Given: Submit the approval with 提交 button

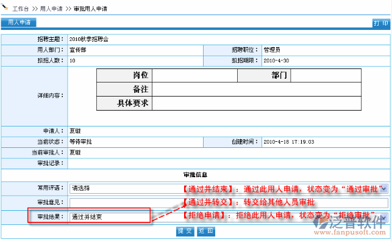Looking at the screenshot, I should pos(185,231).
